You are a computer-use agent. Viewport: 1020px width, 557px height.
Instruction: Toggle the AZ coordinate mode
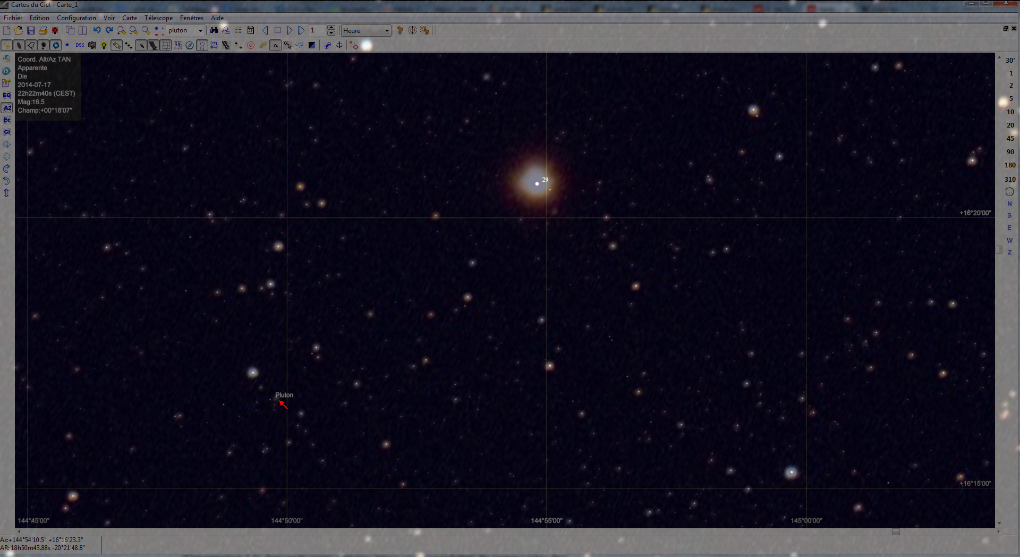pyautogui.click(x=7, y=108)
